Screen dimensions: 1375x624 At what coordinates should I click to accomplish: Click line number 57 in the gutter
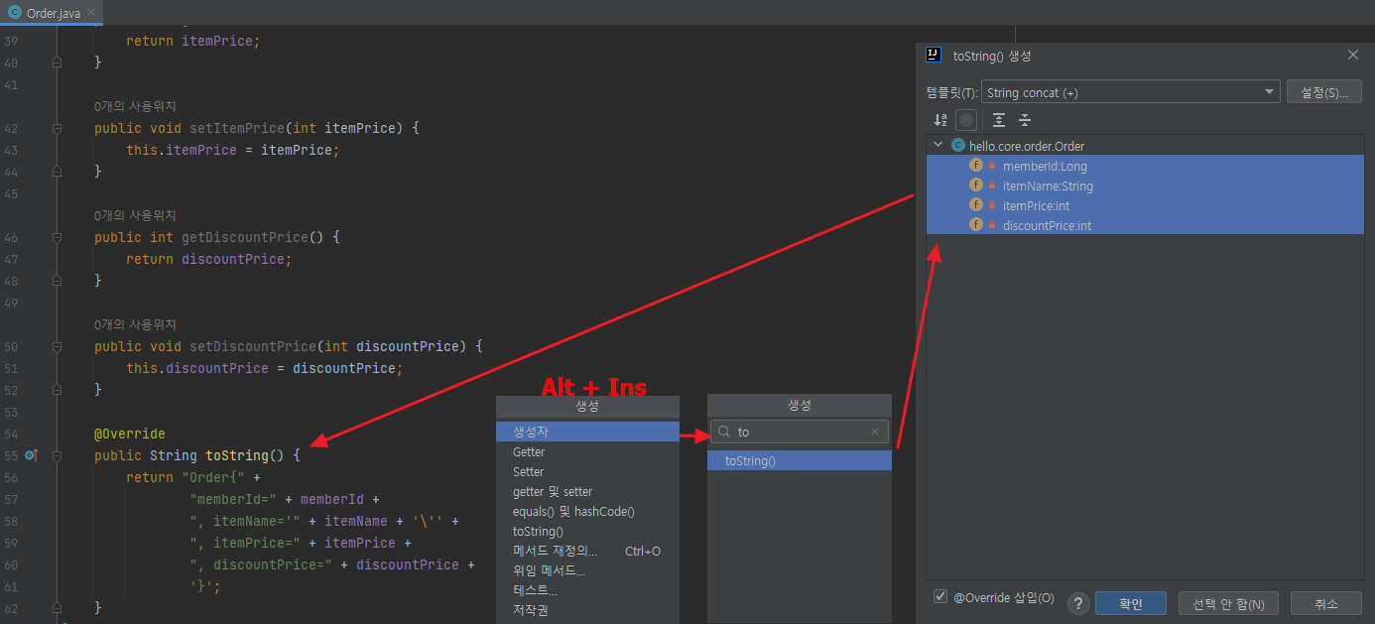pos(11,499)
